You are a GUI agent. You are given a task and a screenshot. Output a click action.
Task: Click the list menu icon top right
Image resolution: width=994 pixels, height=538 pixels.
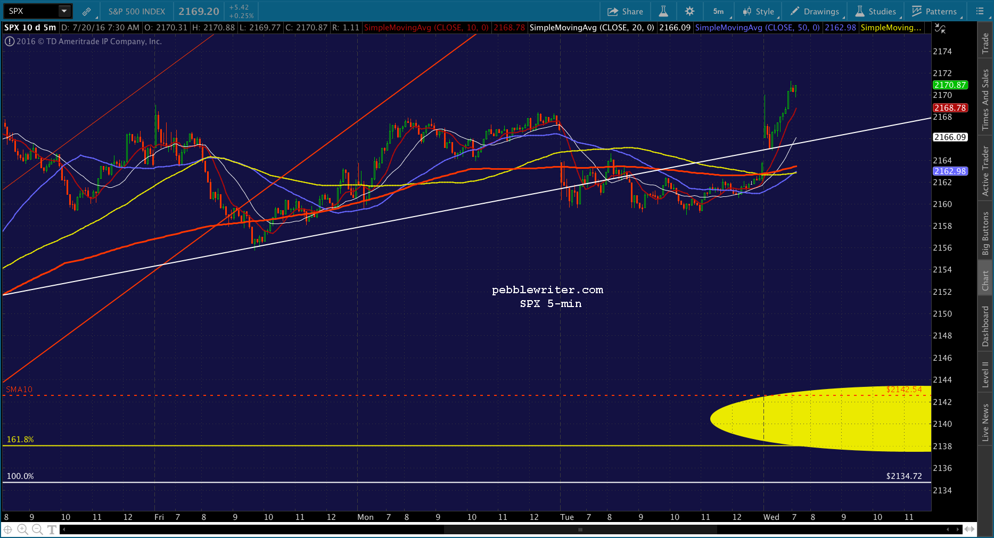(980, 11)
